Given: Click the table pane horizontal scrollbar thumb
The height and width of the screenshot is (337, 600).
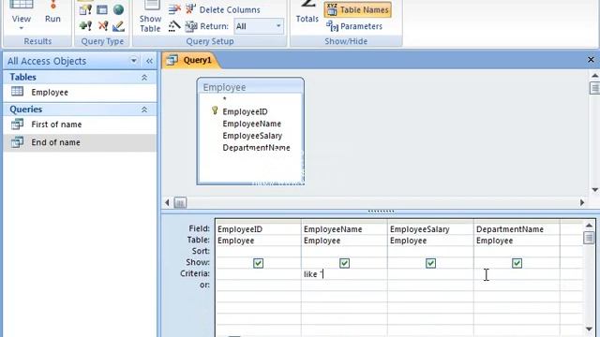Looking at the screenshot, I should point(180,202).
